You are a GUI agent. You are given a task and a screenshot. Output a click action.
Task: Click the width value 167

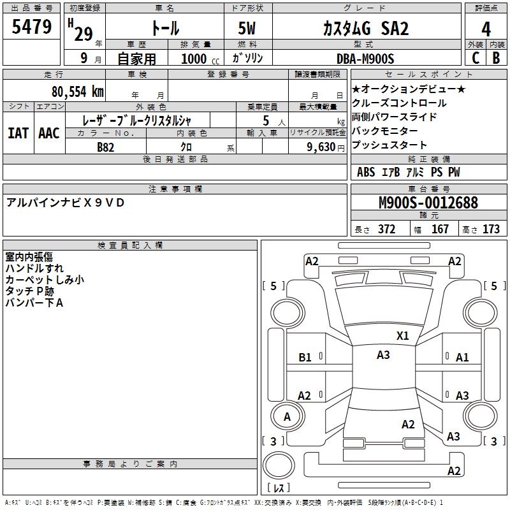[x=440, y=229]
